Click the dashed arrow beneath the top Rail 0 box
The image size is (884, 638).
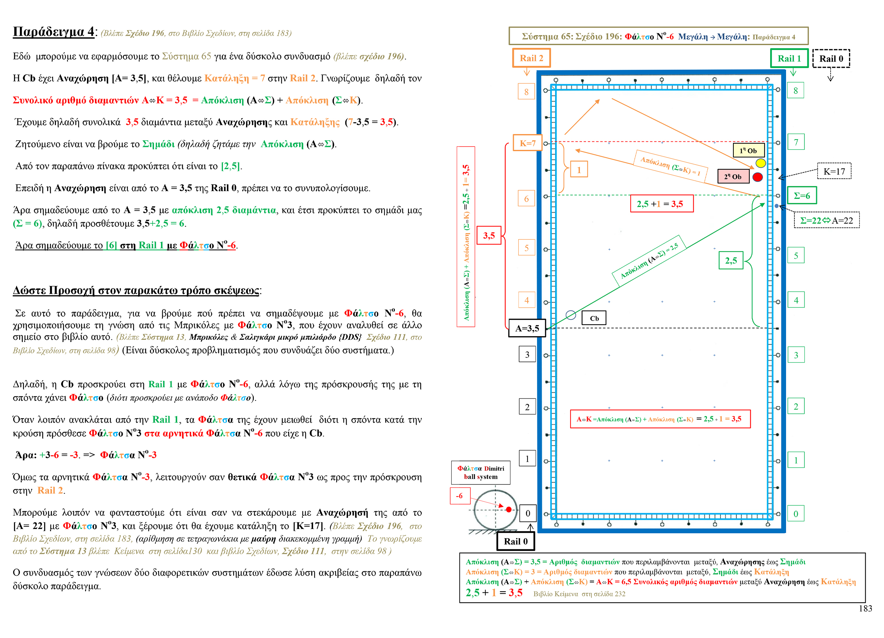click(830, 75)
